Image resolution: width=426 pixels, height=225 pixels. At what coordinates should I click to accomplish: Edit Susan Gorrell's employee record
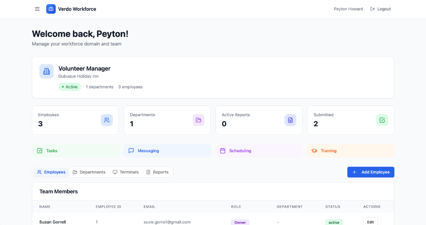(370, 222)
